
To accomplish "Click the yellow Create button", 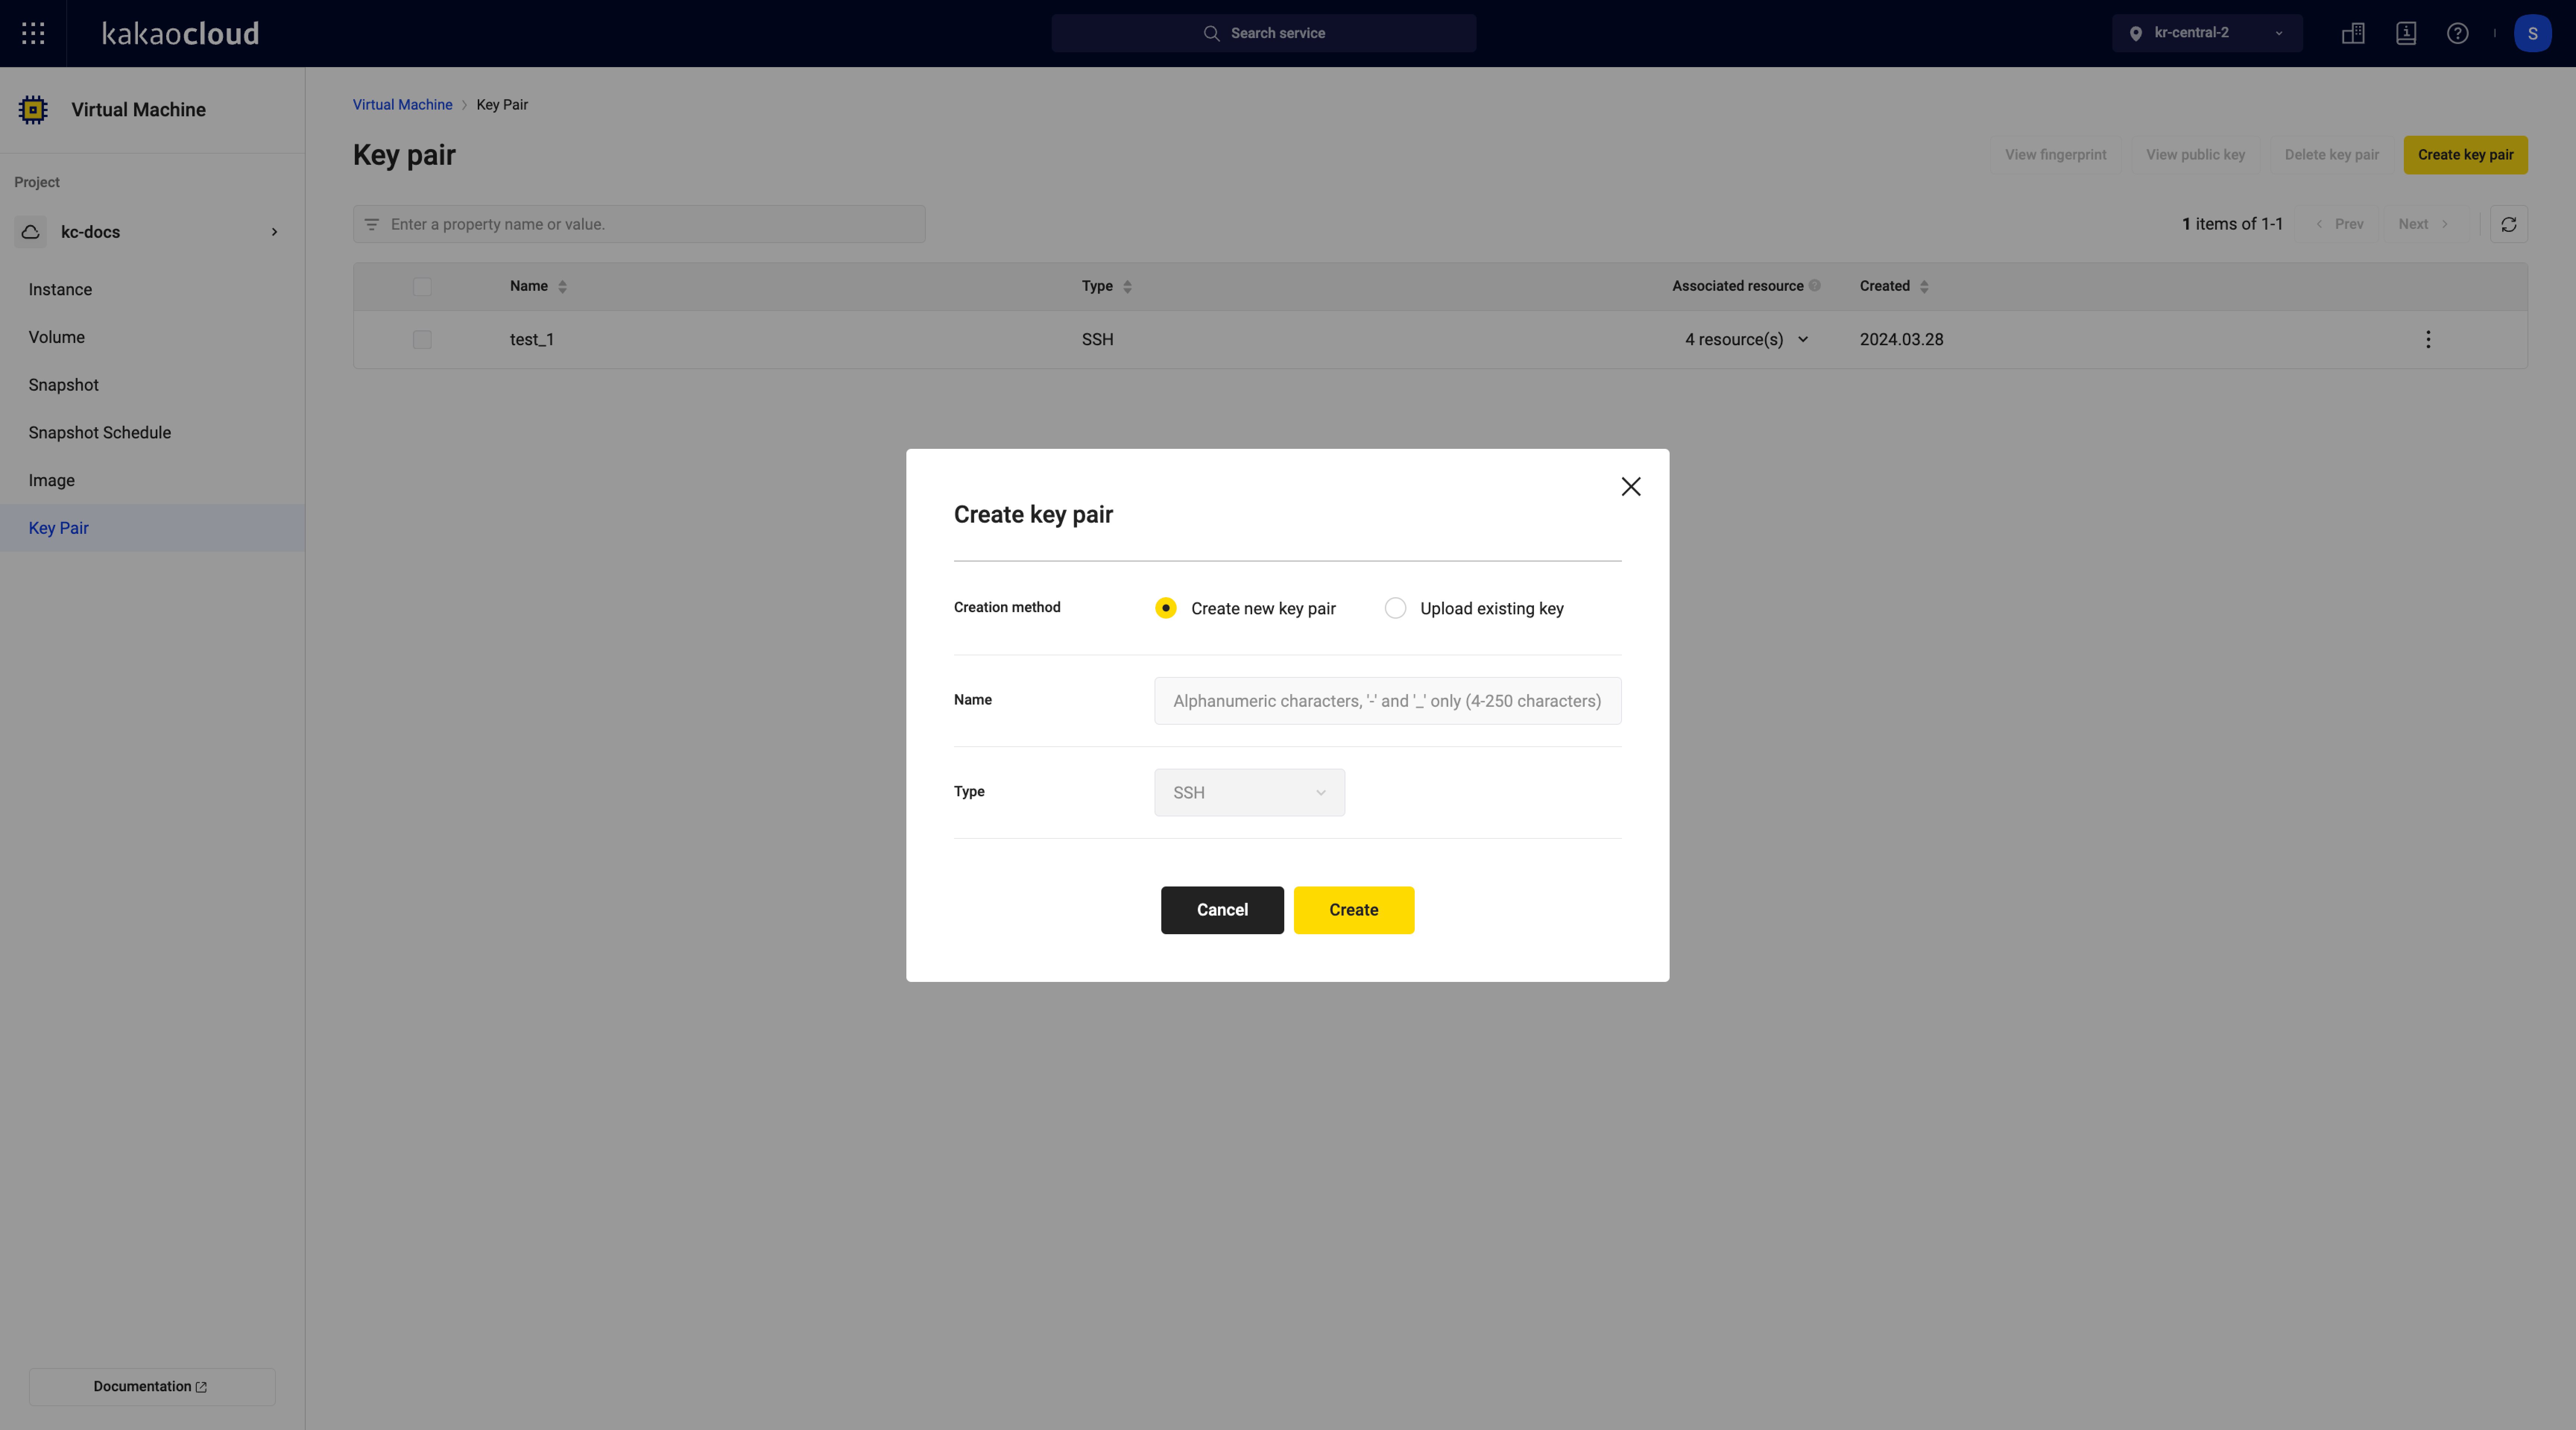I will [x=1354, y=910].
